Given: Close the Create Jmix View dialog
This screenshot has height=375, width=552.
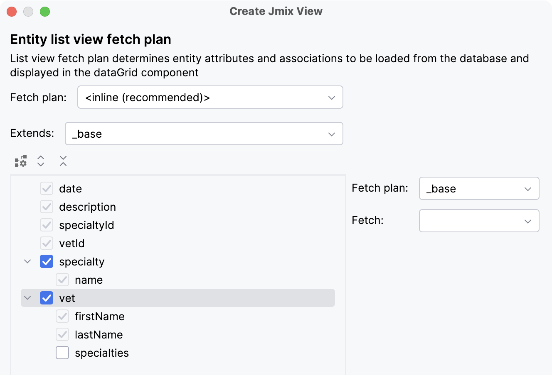Looking at the screenshot, I should pos(12,12).
